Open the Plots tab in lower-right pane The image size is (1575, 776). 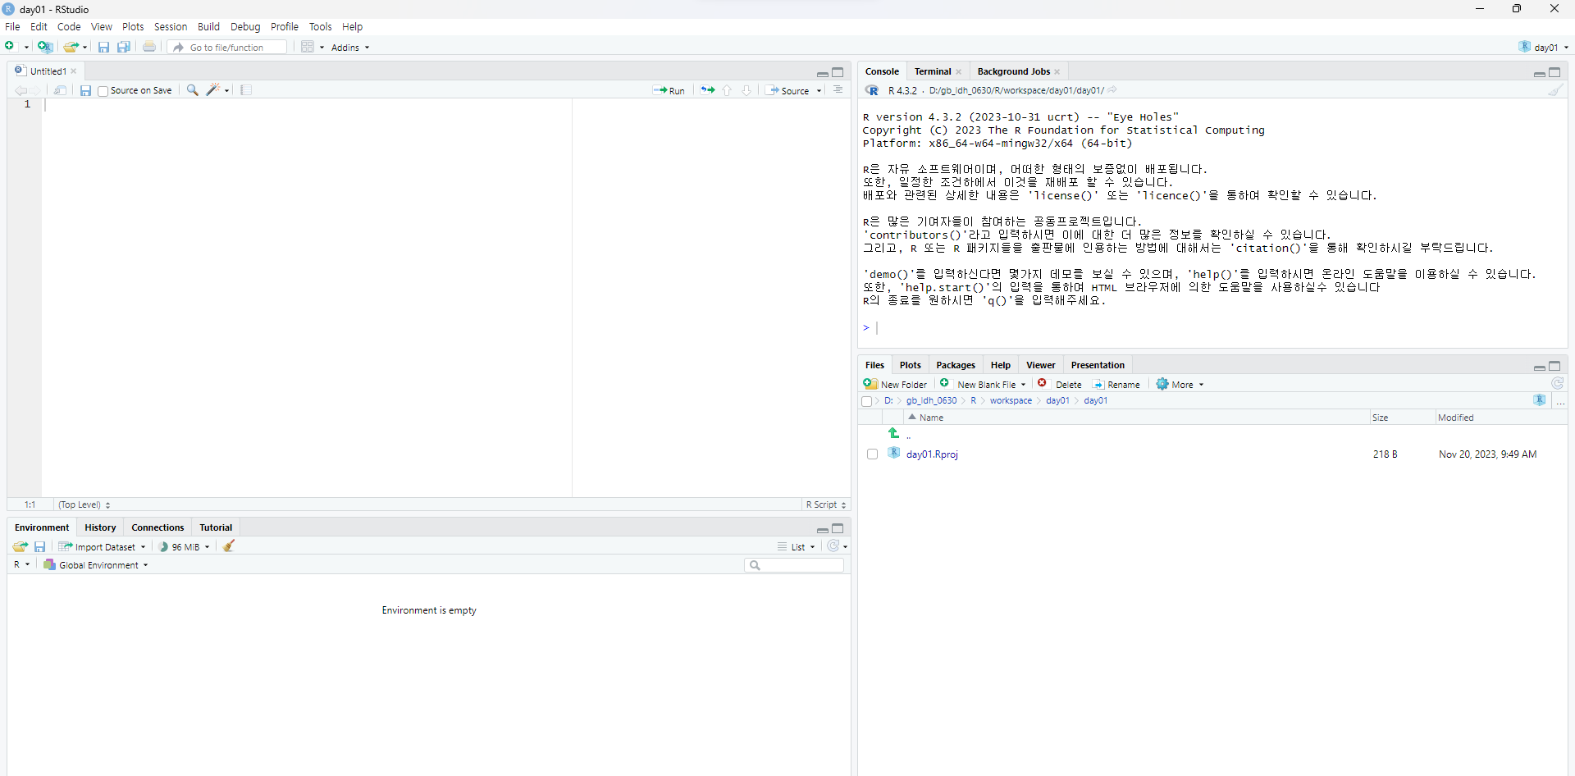910,365
